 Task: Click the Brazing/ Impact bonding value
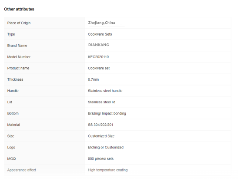pyautogui.click(x=107, y=114)
